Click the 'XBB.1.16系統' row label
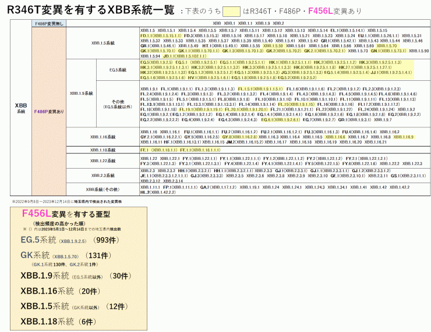Screen dimensions: 431x332 tap(103, 137)
